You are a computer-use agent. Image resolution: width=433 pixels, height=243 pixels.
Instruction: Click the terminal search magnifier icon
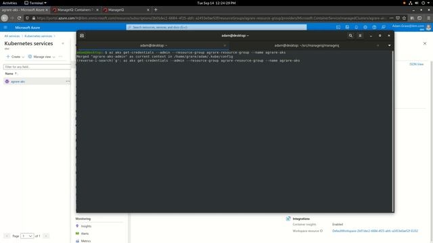click(350, 36)
